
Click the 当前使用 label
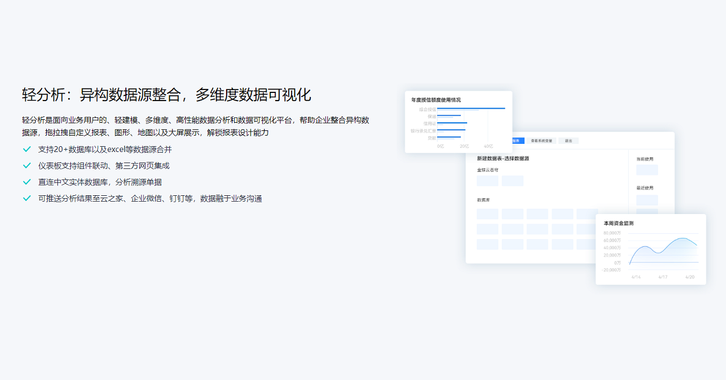pyautogui.click(x=645, y=158)
